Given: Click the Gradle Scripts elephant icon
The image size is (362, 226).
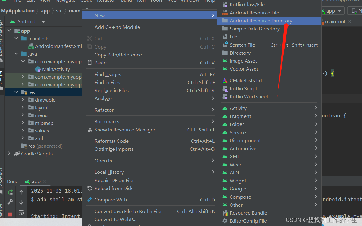Looking at the screenshot, I should (17, 154).
